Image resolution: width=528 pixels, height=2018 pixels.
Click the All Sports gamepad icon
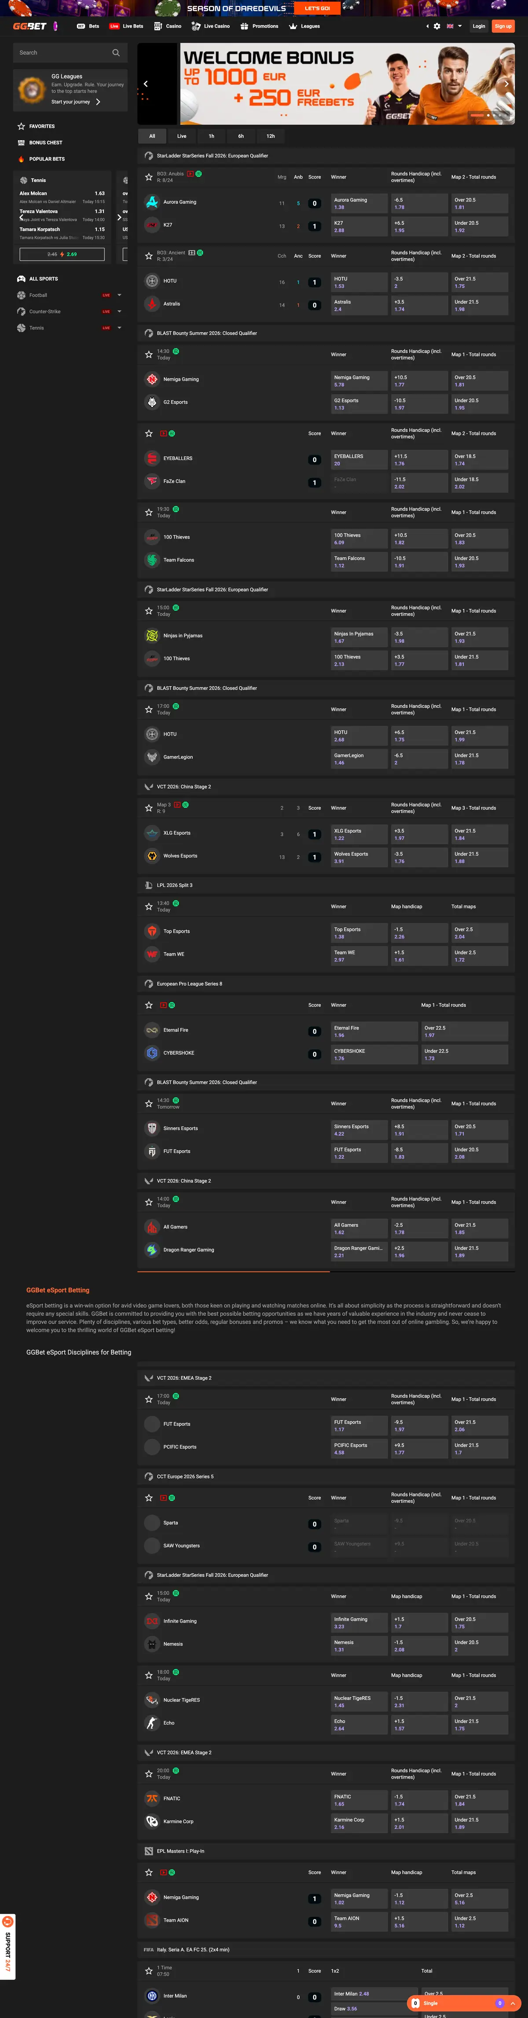click(x=21, y=279)
